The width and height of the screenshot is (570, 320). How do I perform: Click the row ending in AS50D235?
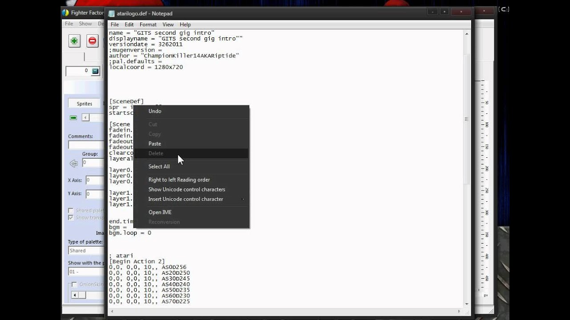point(149,290)
